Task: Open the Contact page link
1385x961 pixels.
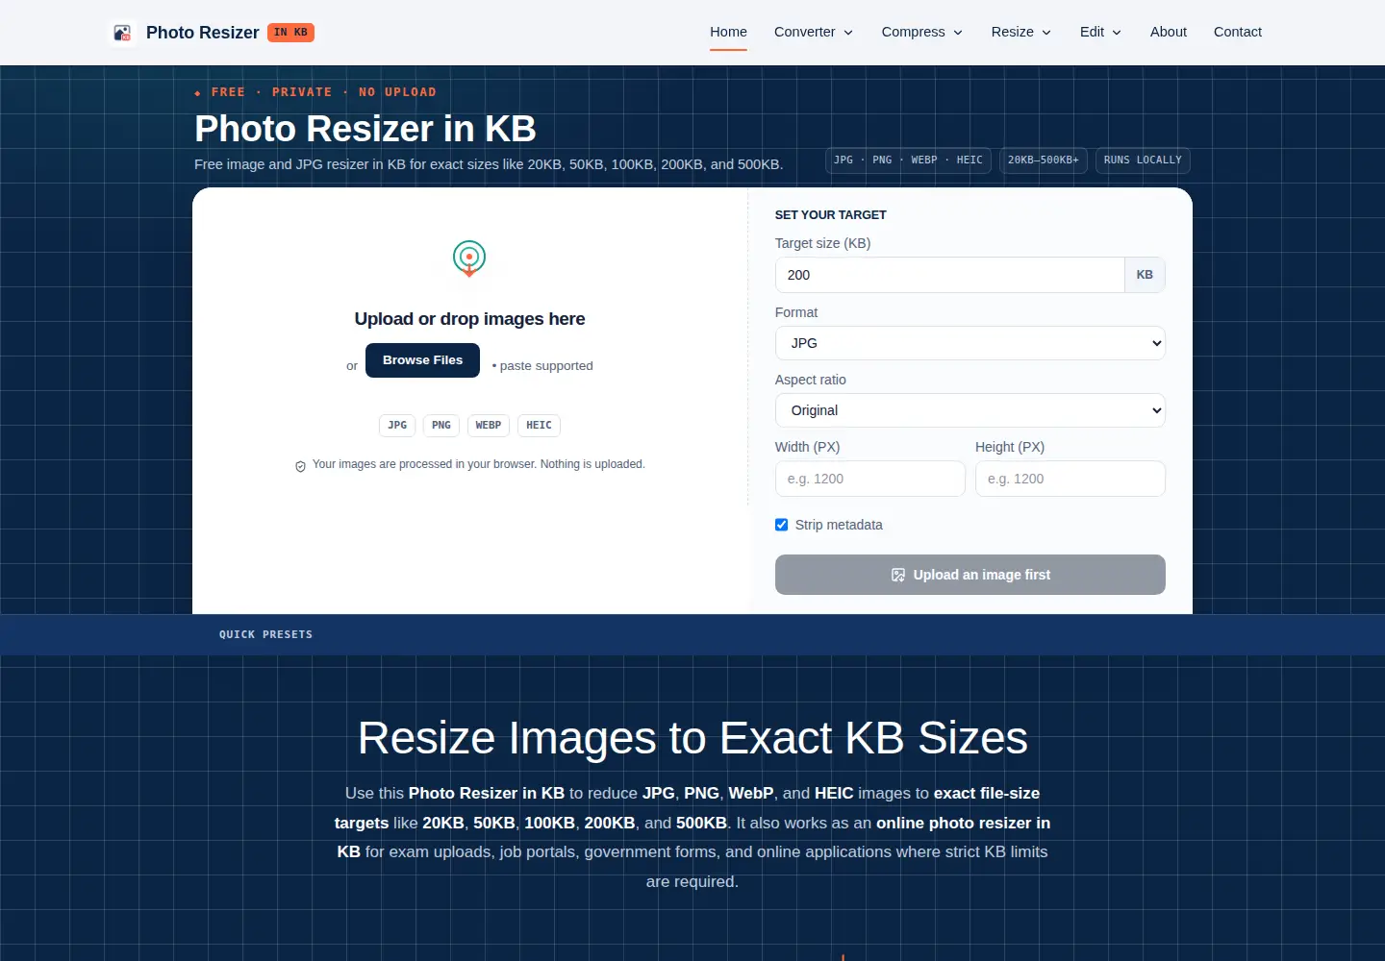Action: click(x=1238, y=32)
